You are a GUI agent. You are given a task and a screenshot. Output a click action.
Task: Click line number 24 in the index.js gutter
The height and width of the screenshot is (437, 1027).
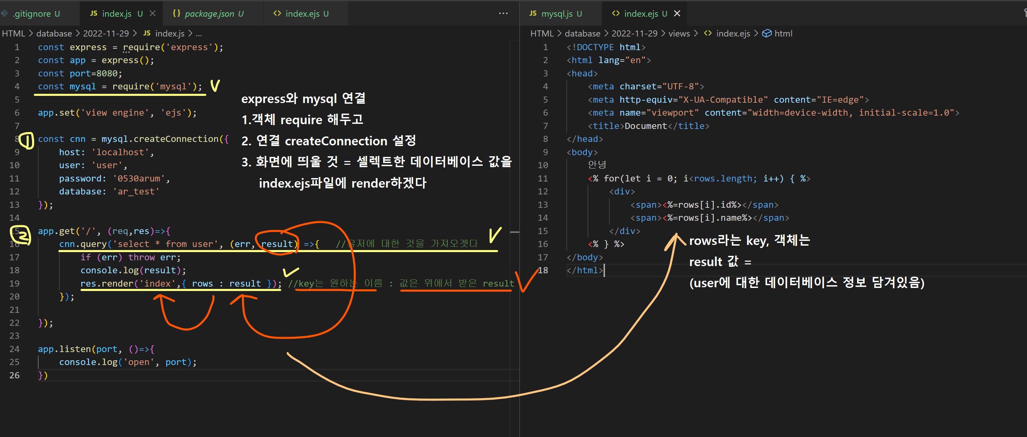(14, 349)
